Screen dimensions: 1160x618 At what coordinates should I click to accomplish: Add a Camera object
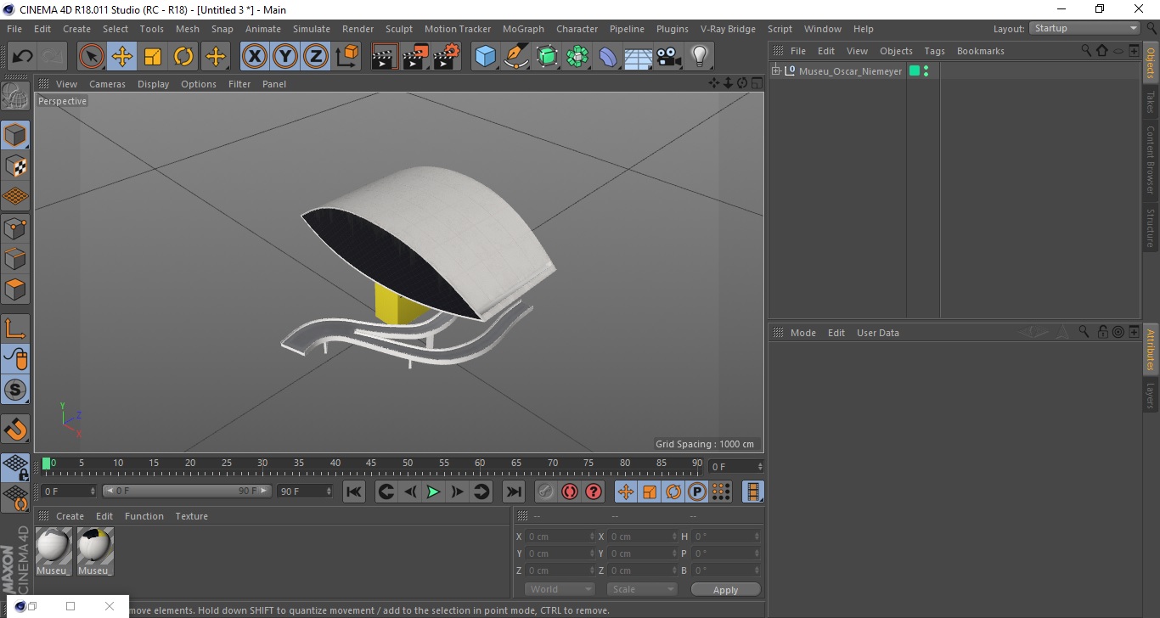pyautogui.click(x=669, y=57)
